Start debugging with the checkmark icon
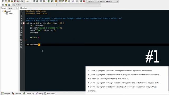This screenshot has height=95, width=169. pos(73,1)
